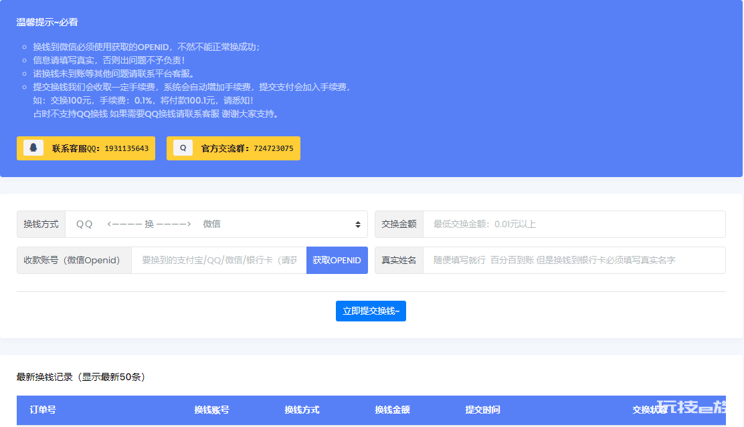This screenshot has width=744, height=427.
Task: Click the QQ penguin icon on customer service button
Action: [33, 148]
